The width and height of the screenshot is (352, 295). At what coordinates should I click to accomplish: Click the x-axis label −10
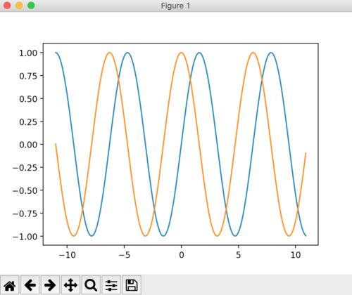pos(67,255)
